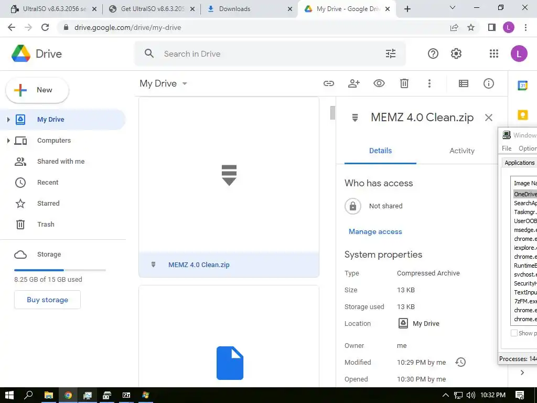Open the Task Manager File menu
This screenshot has width=537, height=403.
507,149
